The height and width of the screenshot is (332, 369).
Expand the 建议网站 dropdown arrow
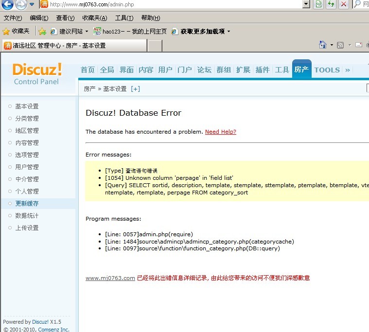[x=87, y=31]
